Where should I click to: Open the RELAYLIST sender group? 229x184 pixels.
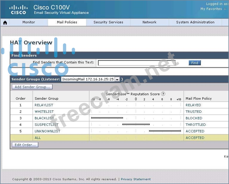44,105
